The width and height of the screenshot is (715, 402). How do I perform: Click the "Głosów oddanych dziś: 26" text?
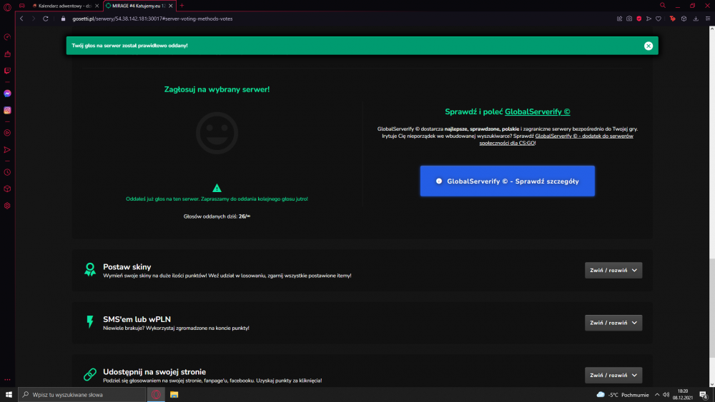coord(217,216)
